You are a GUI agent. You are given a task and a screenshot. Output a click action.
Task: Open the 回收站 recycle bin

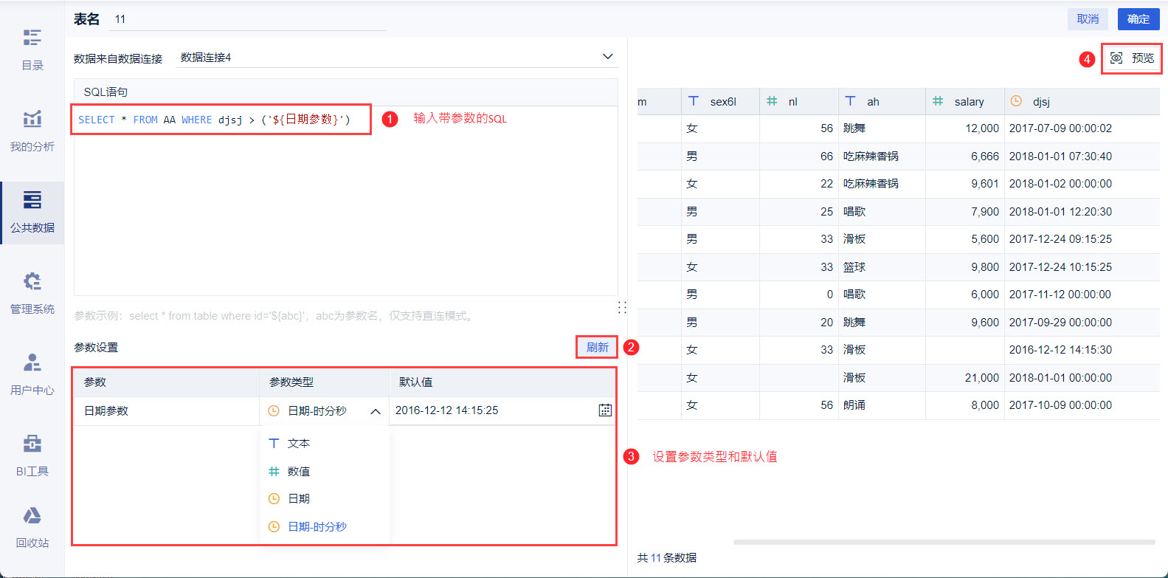pos(32,528)
